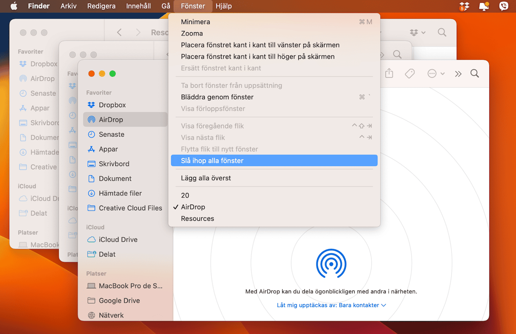Select Dokument label in front window sidebar

115,179
